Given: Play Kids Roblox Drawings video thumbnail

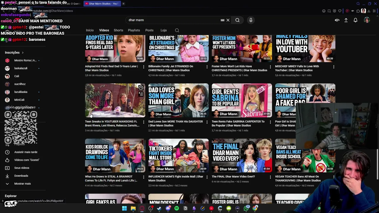Looking at the screenshot, I should tap(115, 156).
